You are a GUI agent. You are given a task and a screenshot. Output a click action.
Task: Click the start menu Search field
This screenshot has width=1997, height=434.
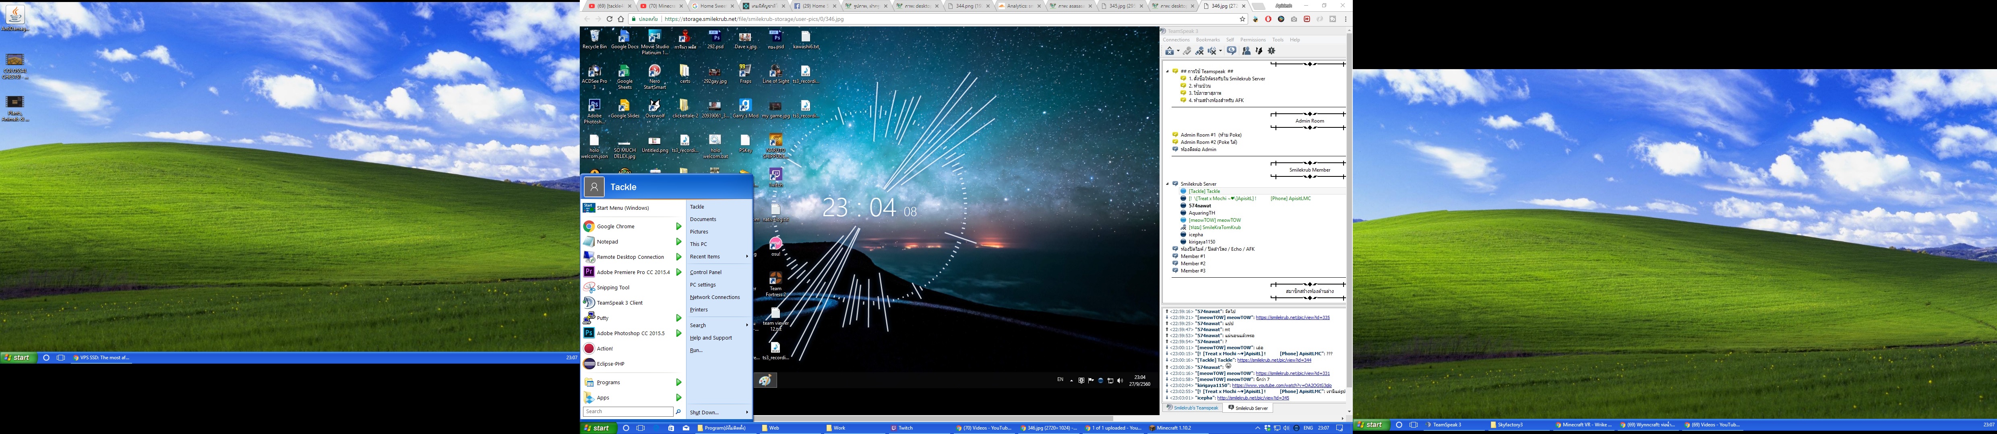pyautogui.click(x=628, y=411)
